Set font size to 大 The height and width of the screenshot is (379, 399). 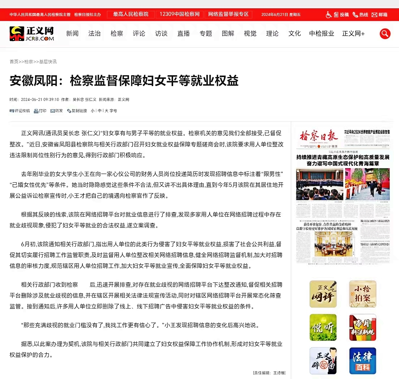tap(106, 111)
